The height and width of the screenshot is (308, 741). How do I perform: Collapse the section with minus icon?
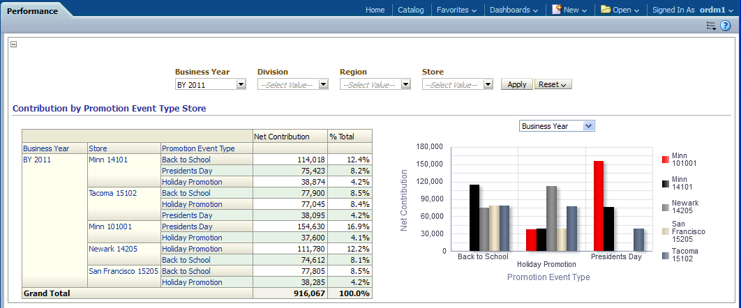coord(13,44)
